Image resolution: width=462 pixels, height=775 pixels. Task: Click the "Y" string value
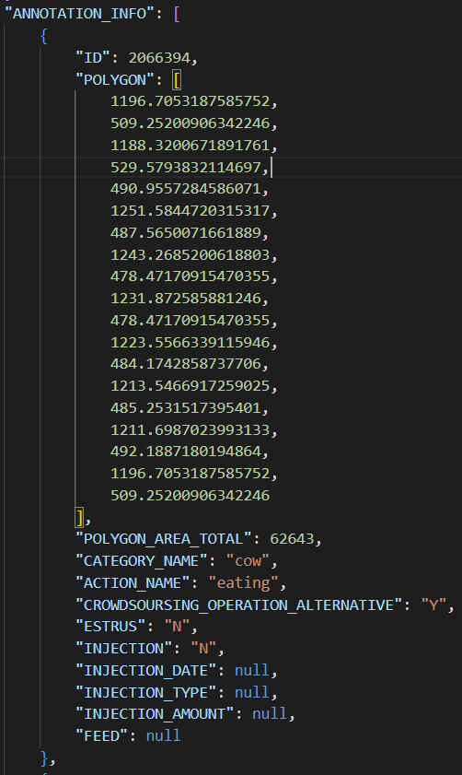433,605
